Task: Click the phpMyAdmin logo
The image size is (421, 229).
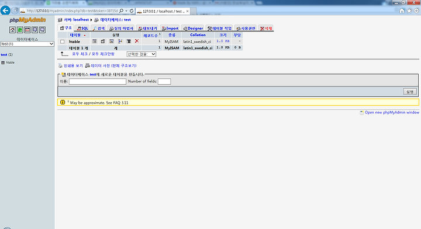Action: (27, 20)
